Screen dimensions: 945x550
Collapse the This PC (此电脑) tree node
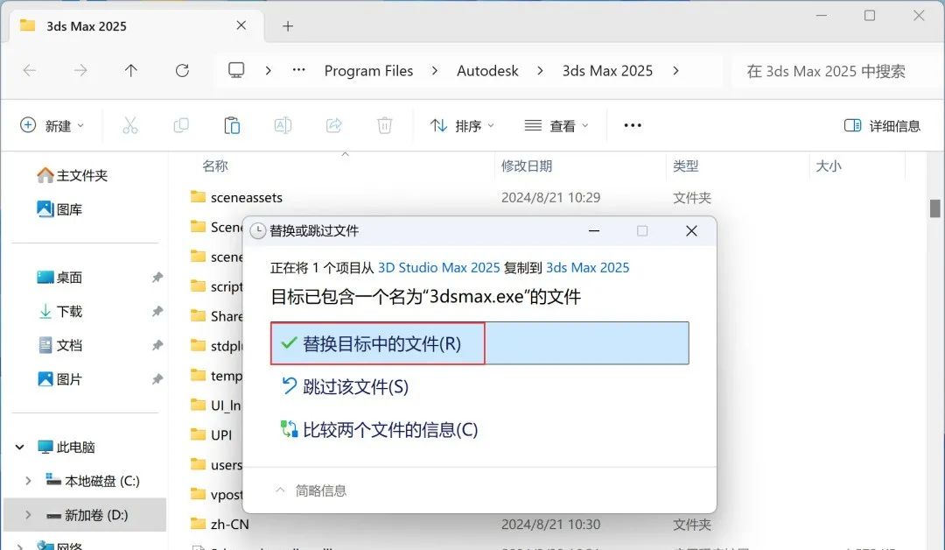[x=20, y=447]
